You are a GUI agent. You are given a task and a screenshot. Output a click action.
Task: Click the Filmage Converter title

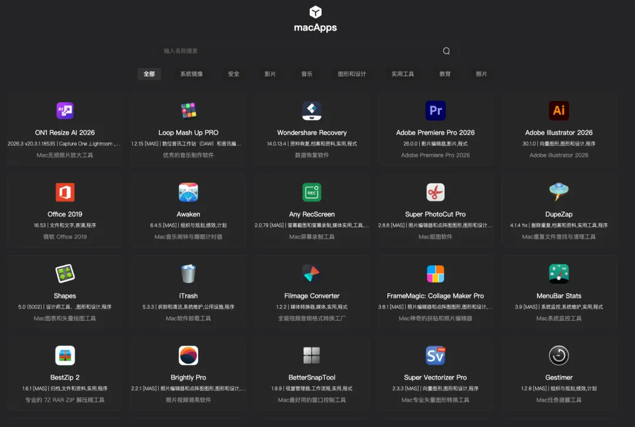(x=312, y=296)
